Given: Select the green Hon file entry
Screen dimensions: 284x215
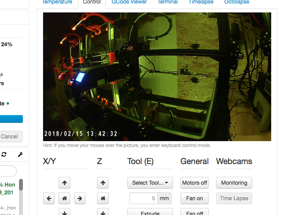Looking at the screenshot, I should 8,189.
